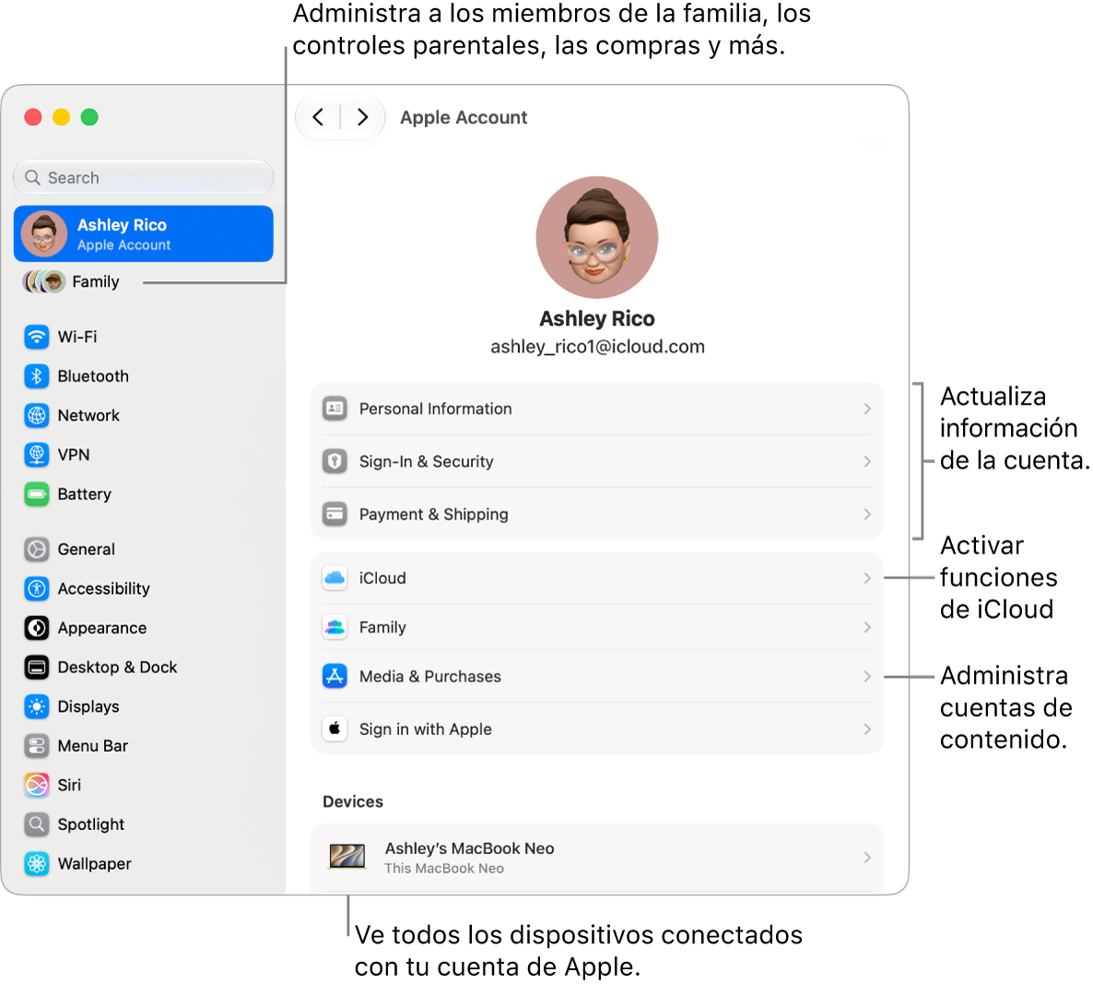Click the Sign-In & Security shield icon
Screen dimensions: 1093x984
[335, 462]
